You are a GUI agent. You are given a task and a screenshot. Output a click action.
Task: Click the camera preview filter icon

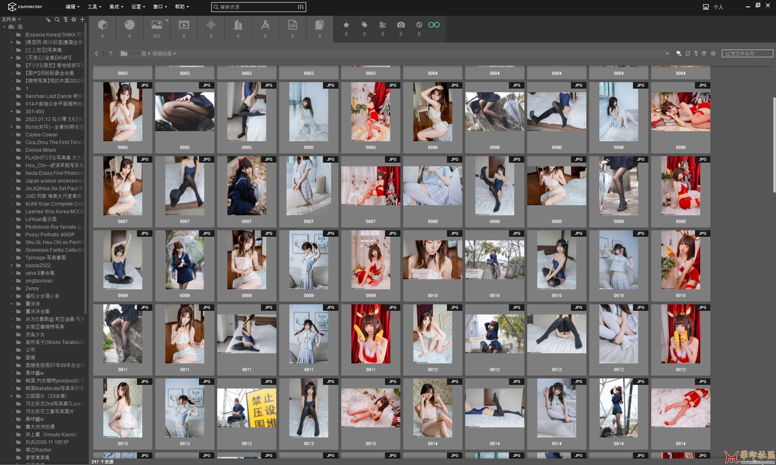[401, 25]
